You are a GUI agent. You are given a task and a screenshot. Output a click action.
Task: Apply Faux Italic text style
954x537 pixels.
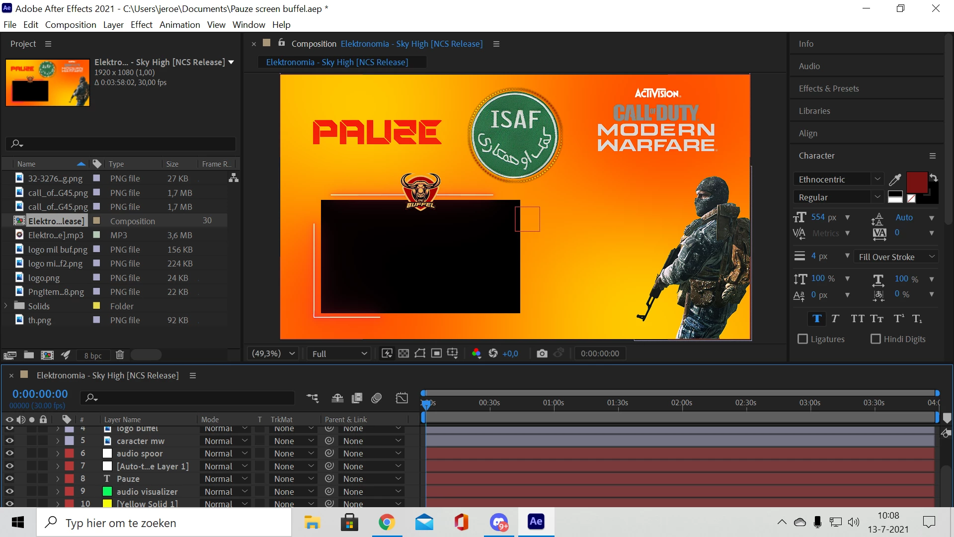point(835,319)
